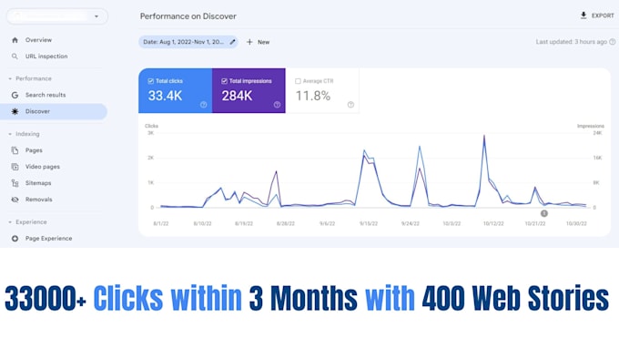
Task: Uncheck the Total clicks checkbox
Action: tap(151, 81)
